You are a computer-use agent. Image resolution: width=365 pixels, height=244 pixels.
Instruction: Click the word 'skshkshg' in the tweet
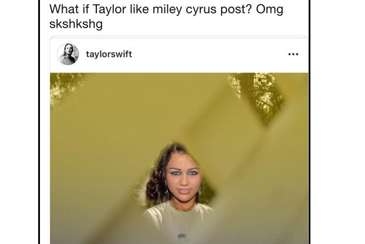[x=76, y=24]
